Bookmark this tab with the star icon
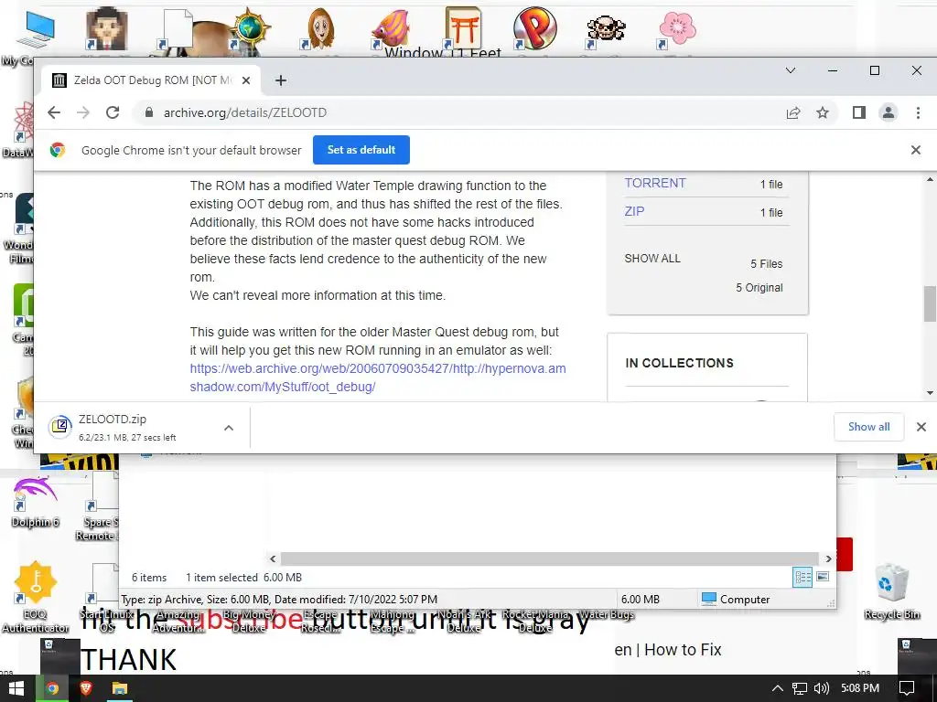 tap(823, 112)
